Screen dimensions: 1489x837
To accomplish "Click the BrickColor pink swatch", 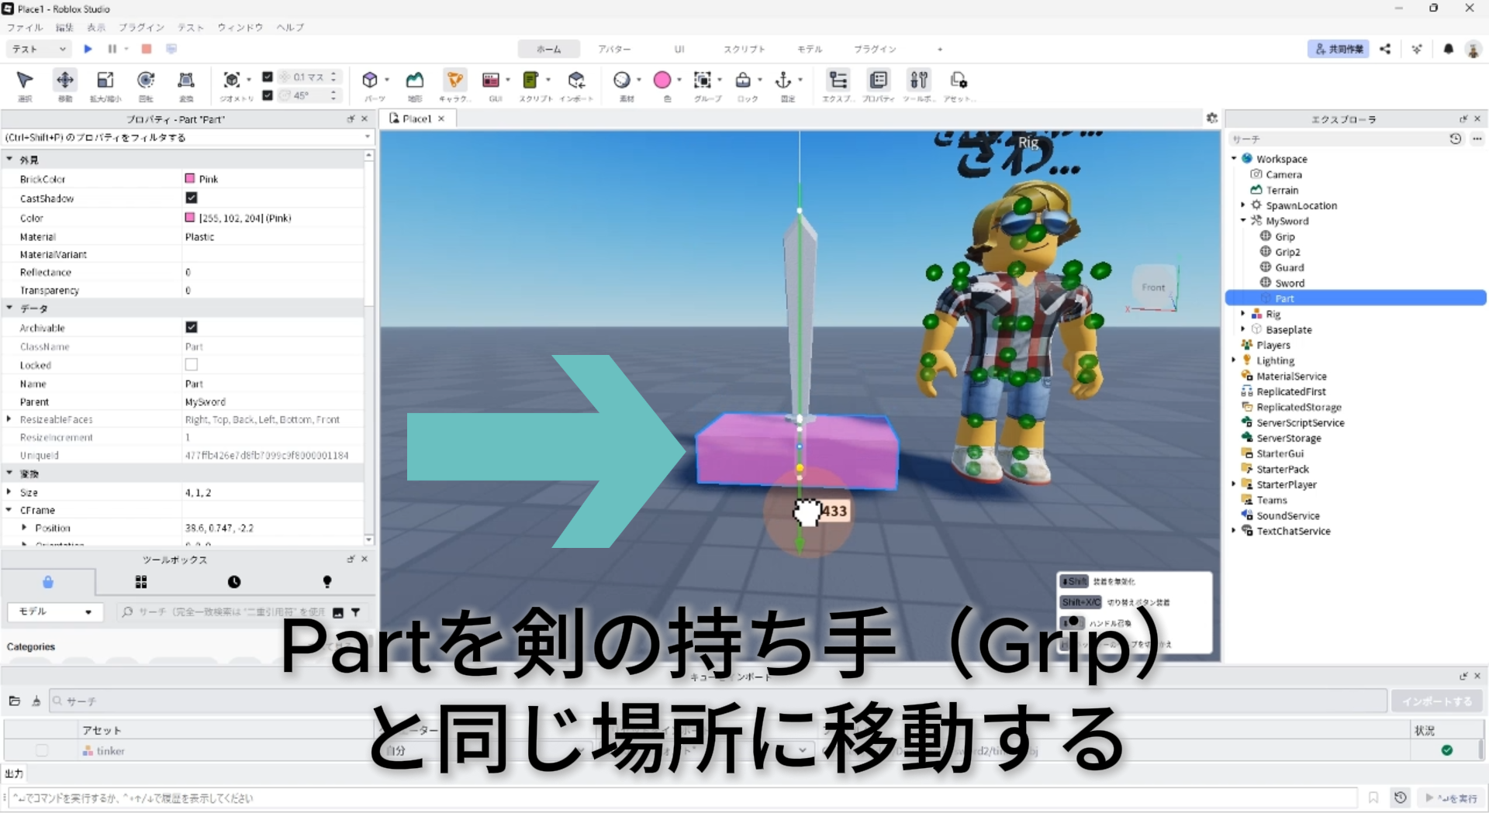I will pyautogui.click(x=190, y=179).
